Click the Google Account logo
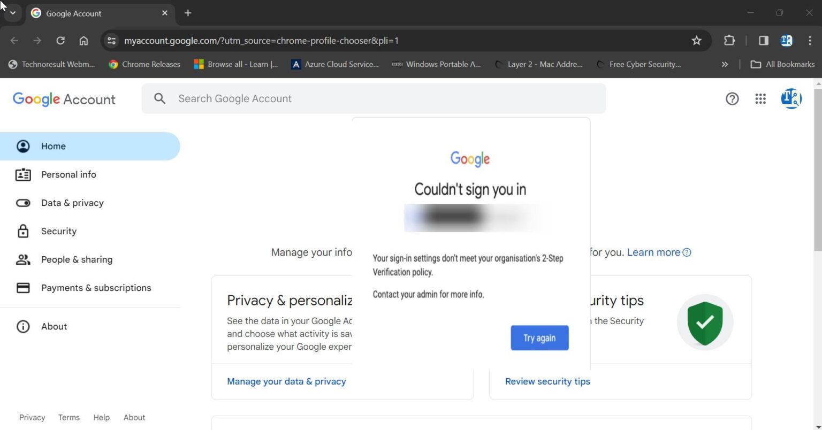822x430 pixels. pos(64,99)
